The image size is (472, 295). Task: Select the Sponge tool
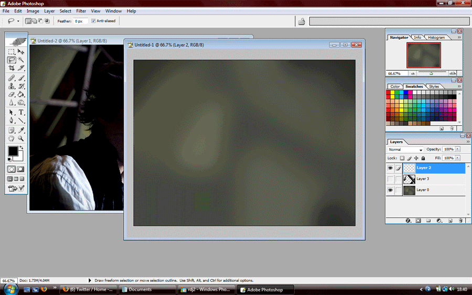click(x=21, y=103)
